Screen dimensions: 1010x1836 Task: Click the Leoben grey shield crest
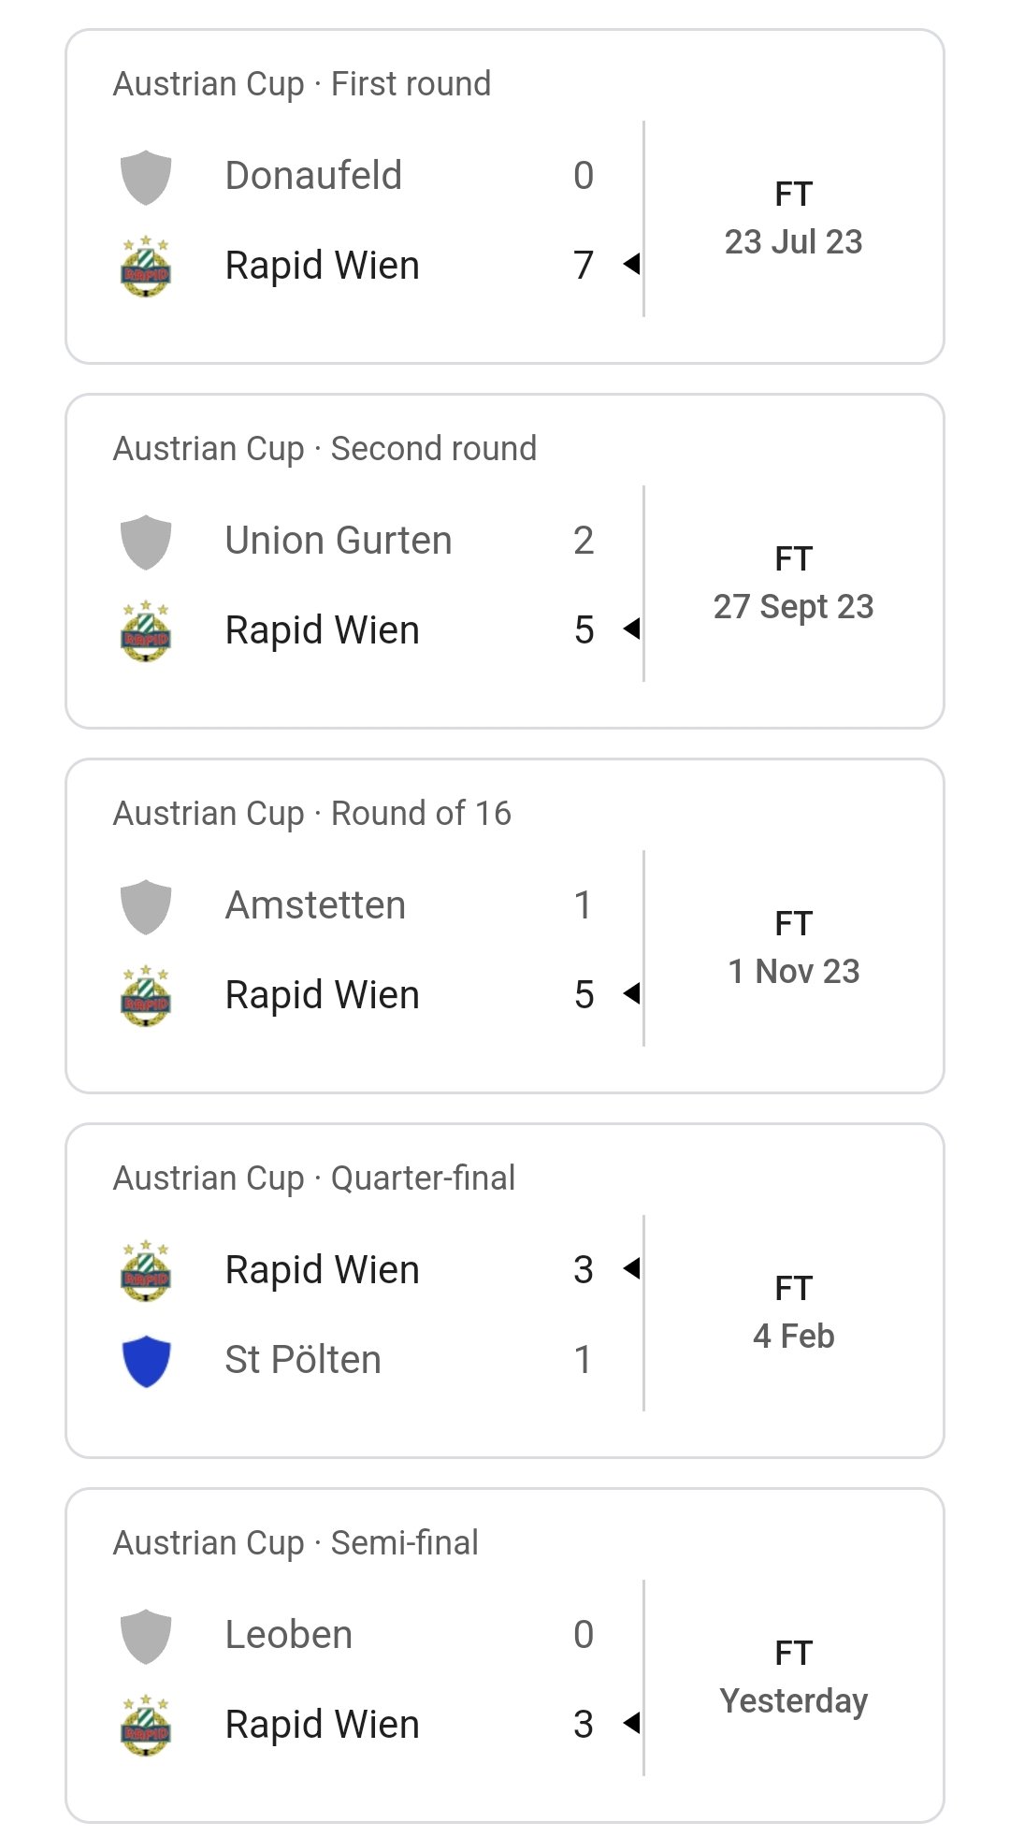tap(146, 1636)
